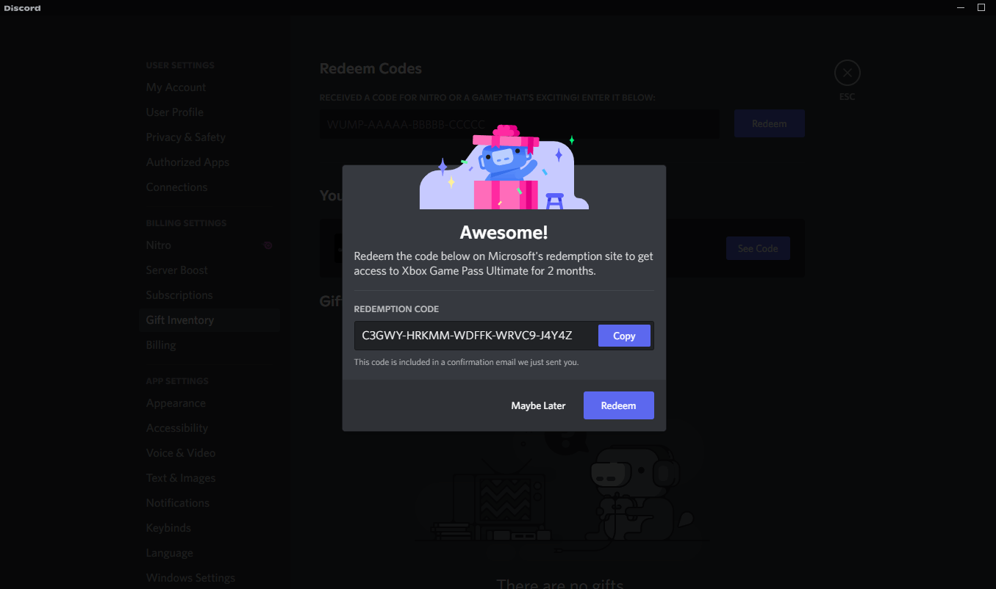Image resolution: width=996 pixels, height=589 pixels.
Task: Click the Awesome! dialog heading
Action: tap(504, 233)
